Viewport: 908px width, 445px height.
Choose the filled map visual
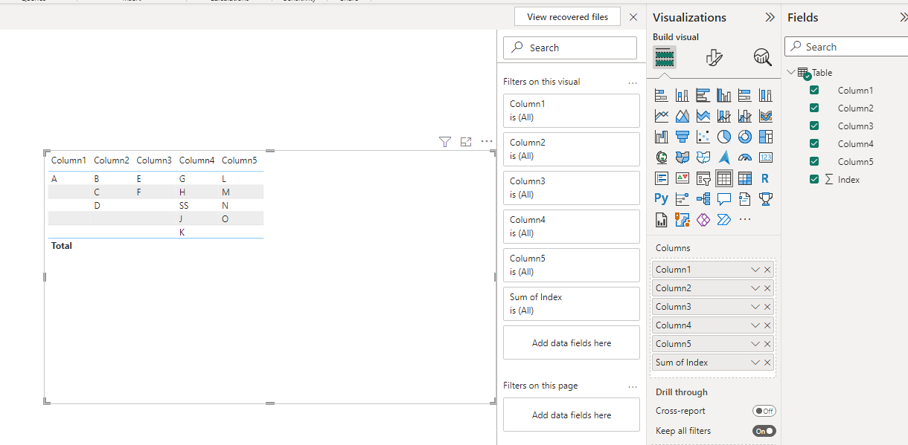[x=682, y=157]
